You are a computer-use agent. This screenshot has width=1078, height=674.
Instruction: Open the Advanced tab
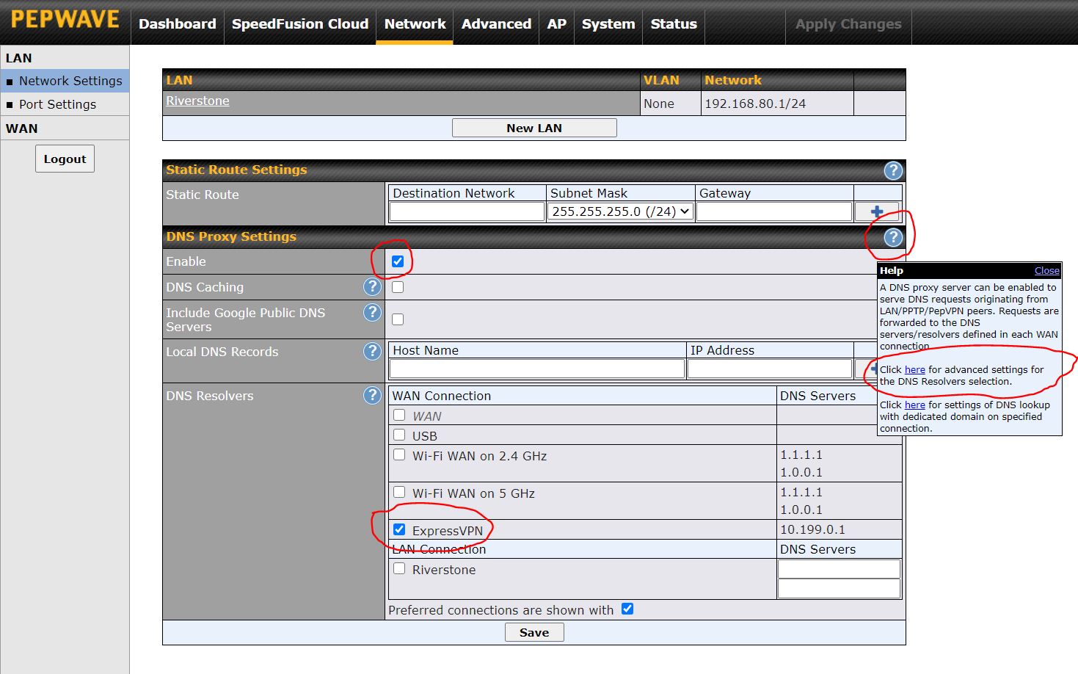496,23
